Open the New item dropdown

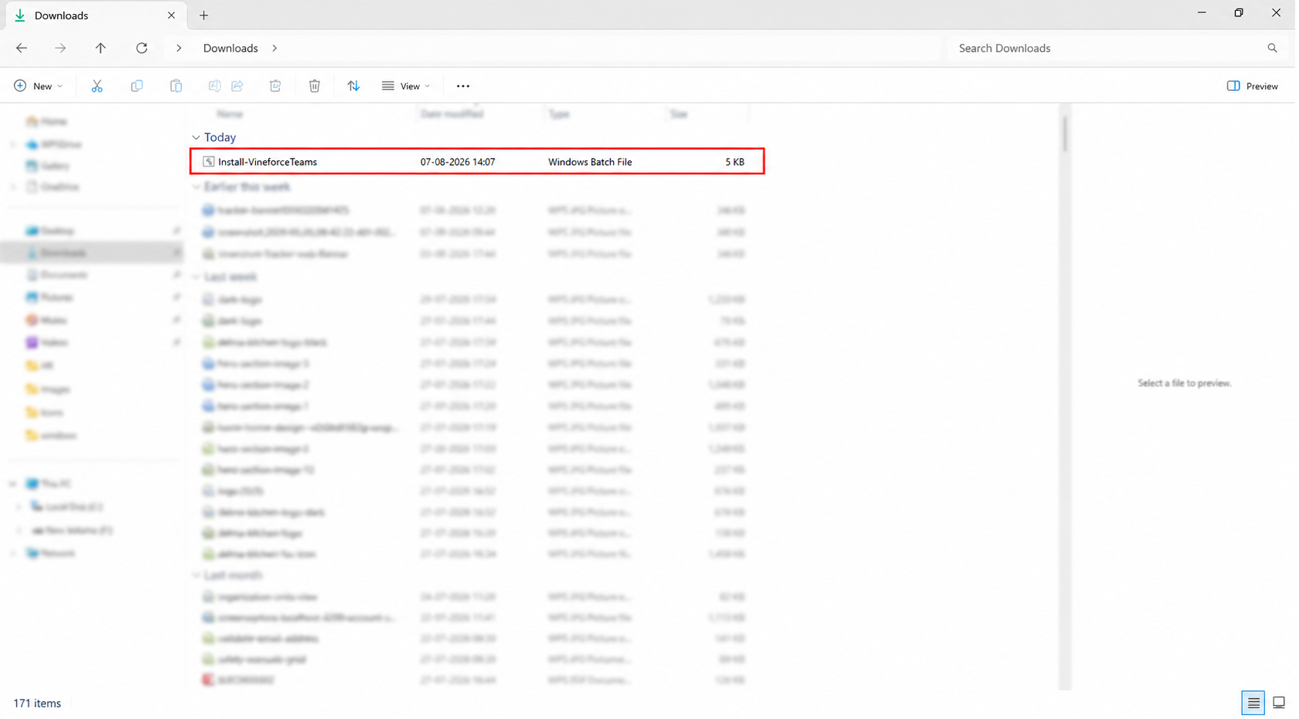pyautogui.click(x=39, y=86)
